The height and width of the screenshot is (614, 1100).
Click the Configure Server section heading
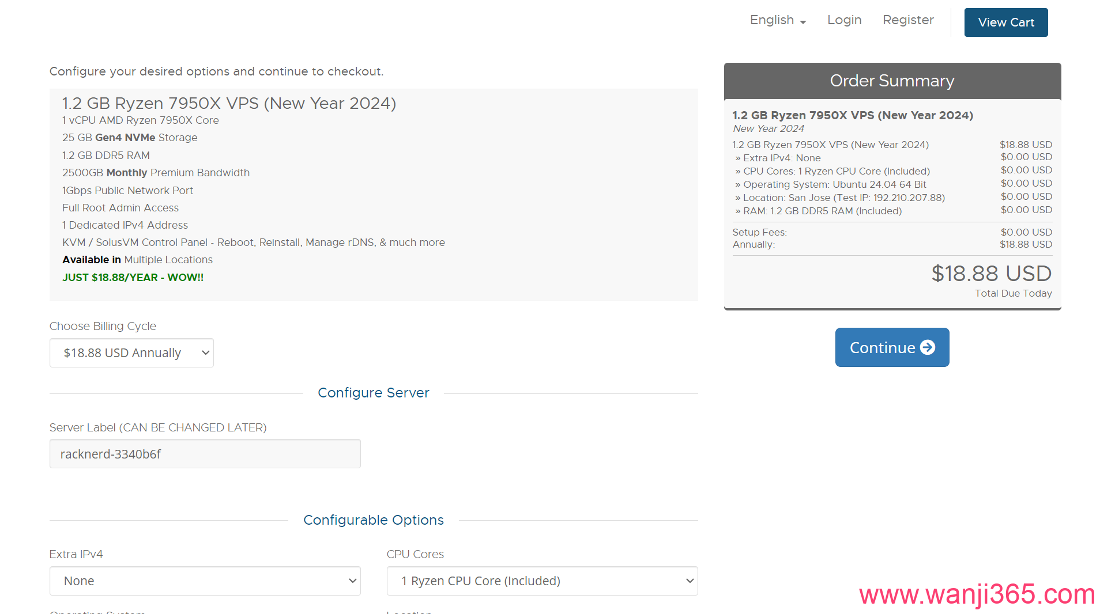coord(373,393)
